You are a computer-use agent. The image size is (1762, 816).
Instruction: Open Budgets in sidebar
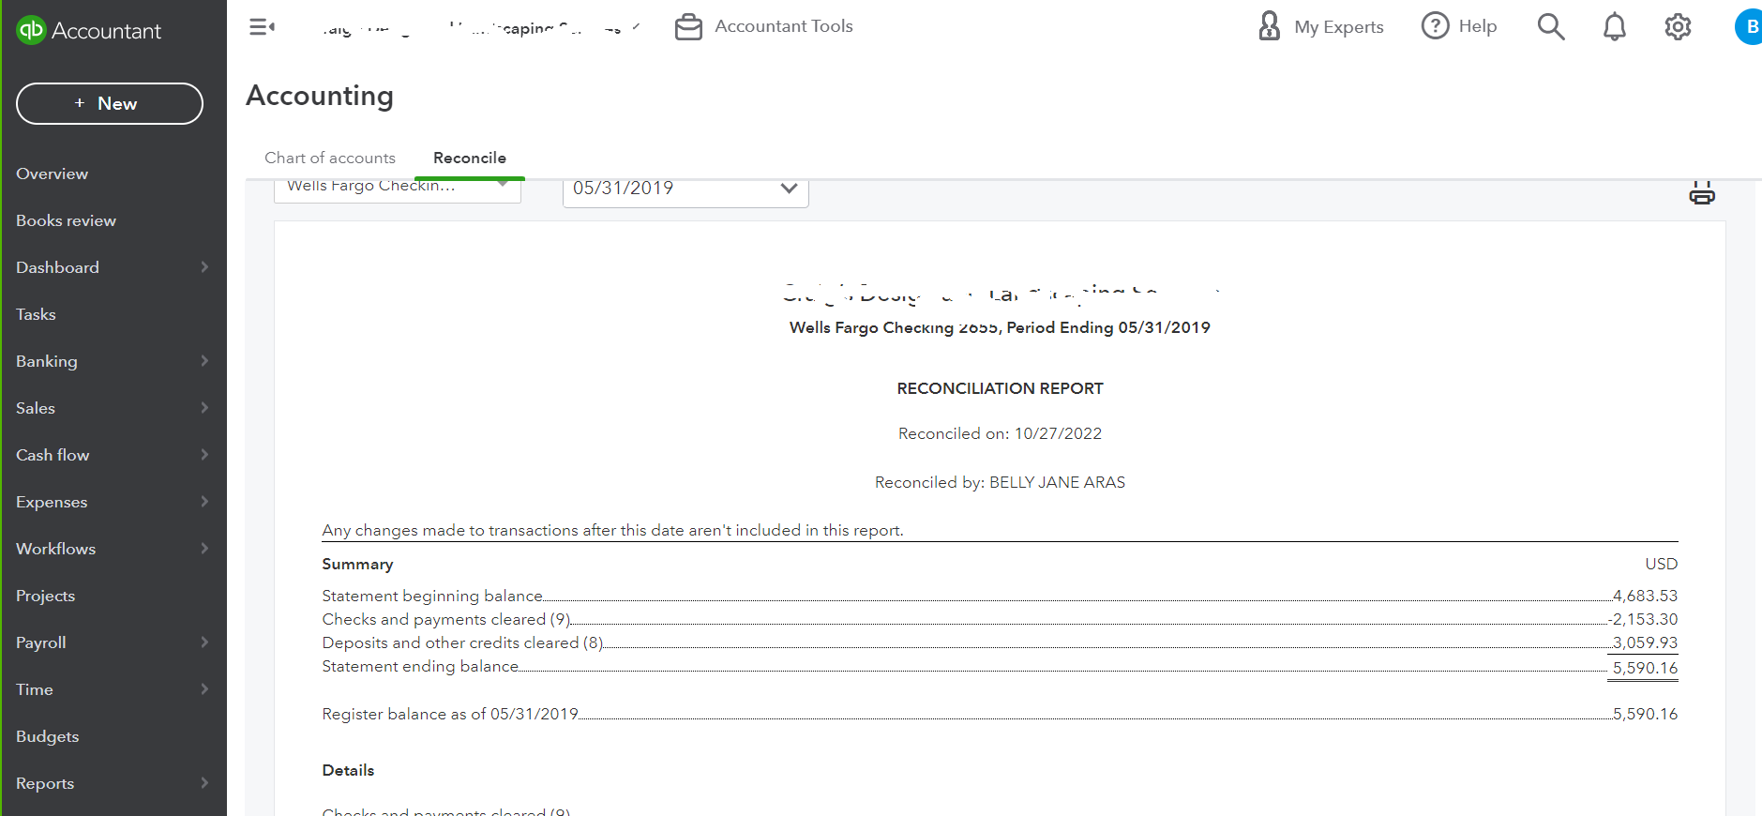click(48, 736)
